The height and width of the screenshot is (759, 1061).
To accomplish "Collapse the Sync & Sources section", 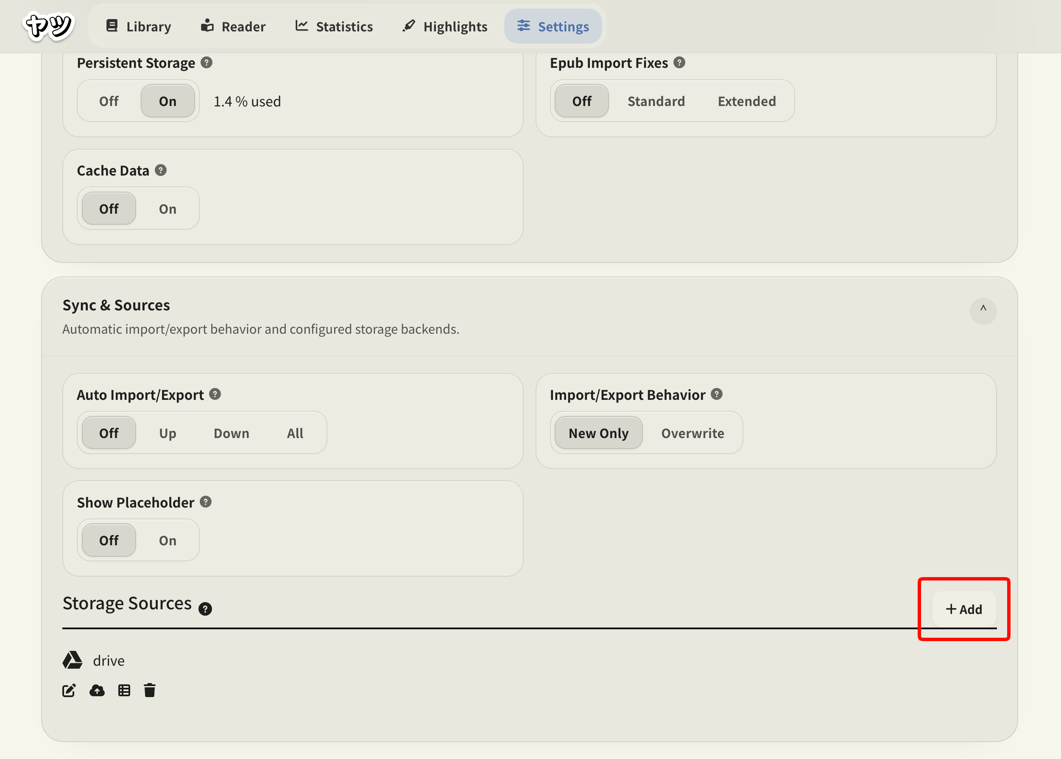I will click(983, 311).
